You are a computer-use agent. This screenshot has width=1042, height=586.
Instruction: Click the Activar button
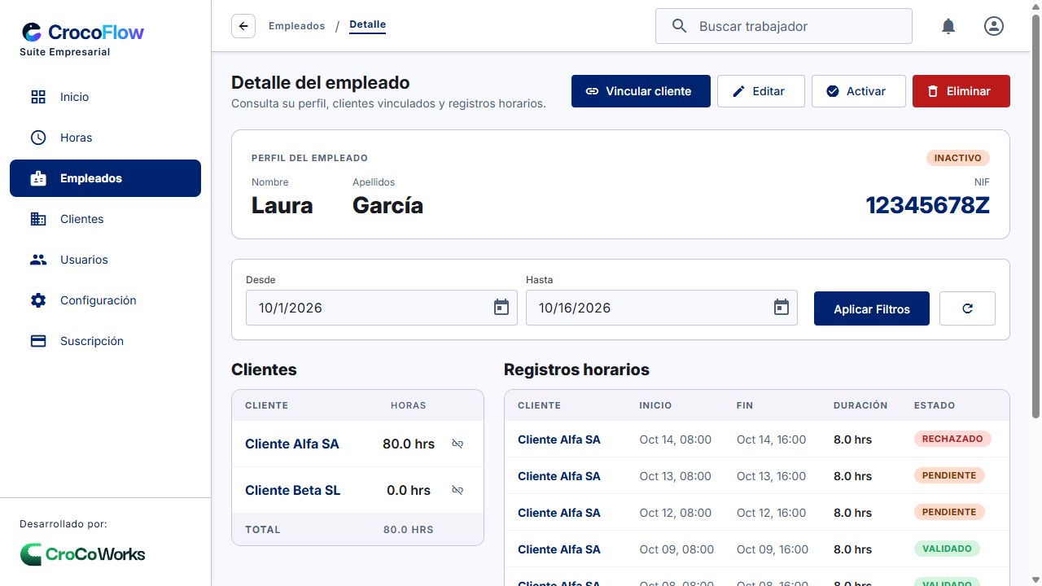coord(859,91)
